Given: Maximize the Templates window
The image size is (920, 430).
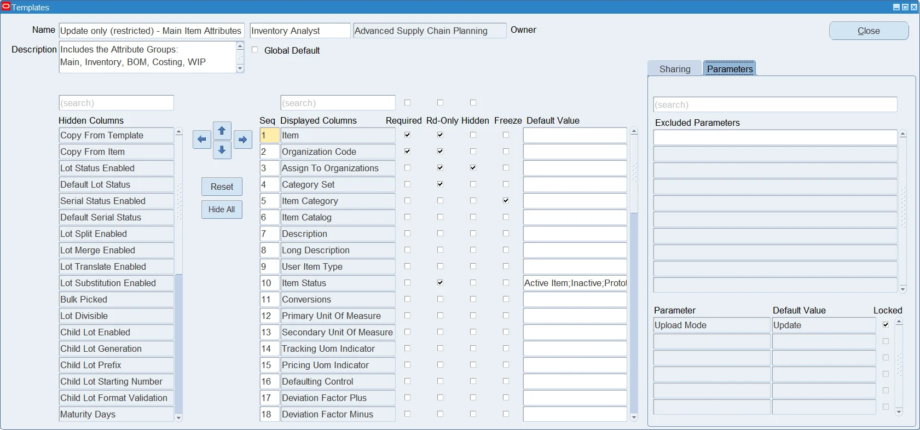Looking at the screenshot, I should pyautogui.click(x=905, y=7).
